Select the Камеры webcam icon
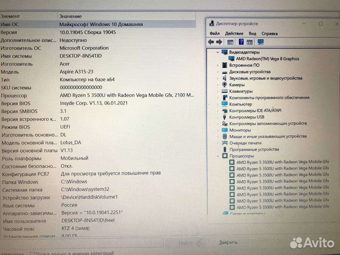340x255 pixels. point(224,85)
